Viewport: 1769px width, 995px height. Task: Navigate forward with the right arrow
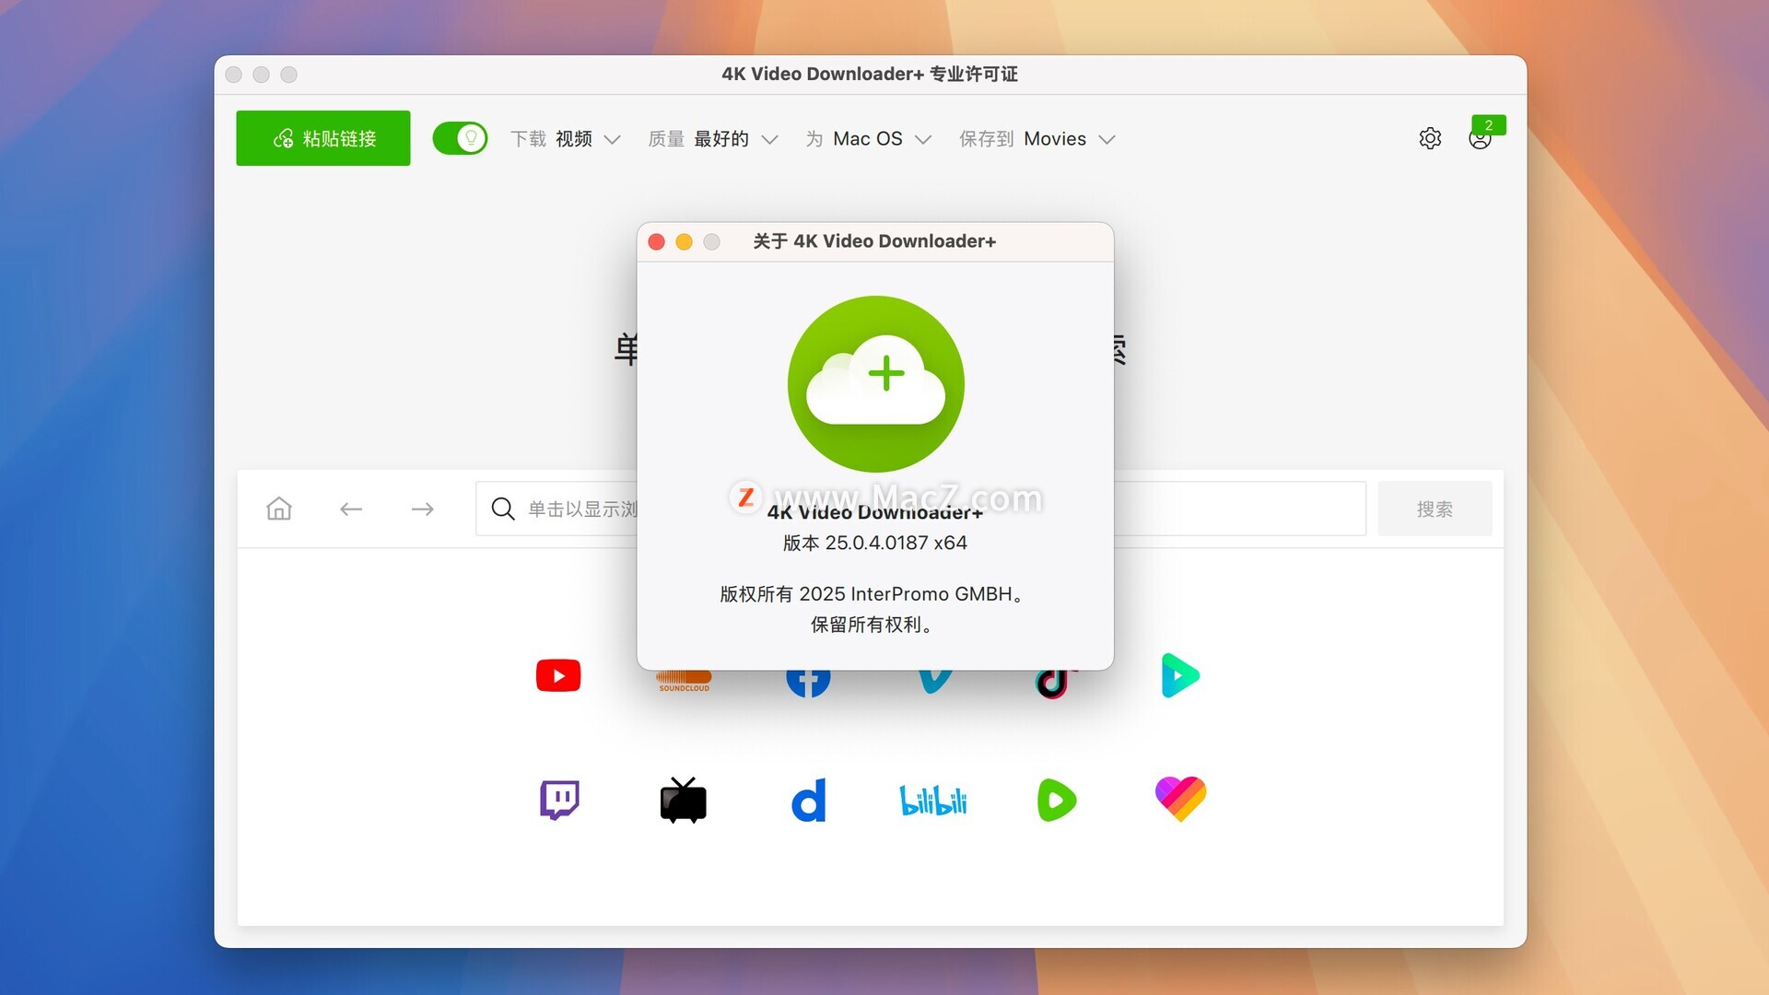tap(422, 509)
